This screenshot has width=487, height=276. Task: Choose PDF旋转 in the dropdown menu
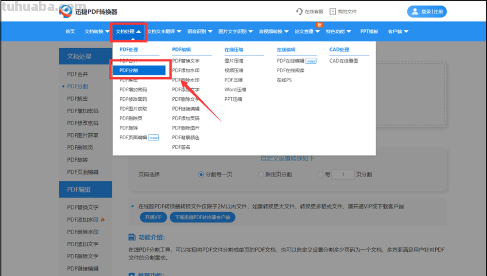pyautogui.click(x=128, y=128)
